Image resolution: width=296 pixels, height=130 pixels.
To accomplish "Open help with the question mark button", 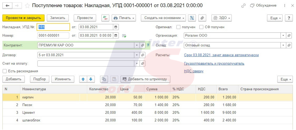I will 289,18.
